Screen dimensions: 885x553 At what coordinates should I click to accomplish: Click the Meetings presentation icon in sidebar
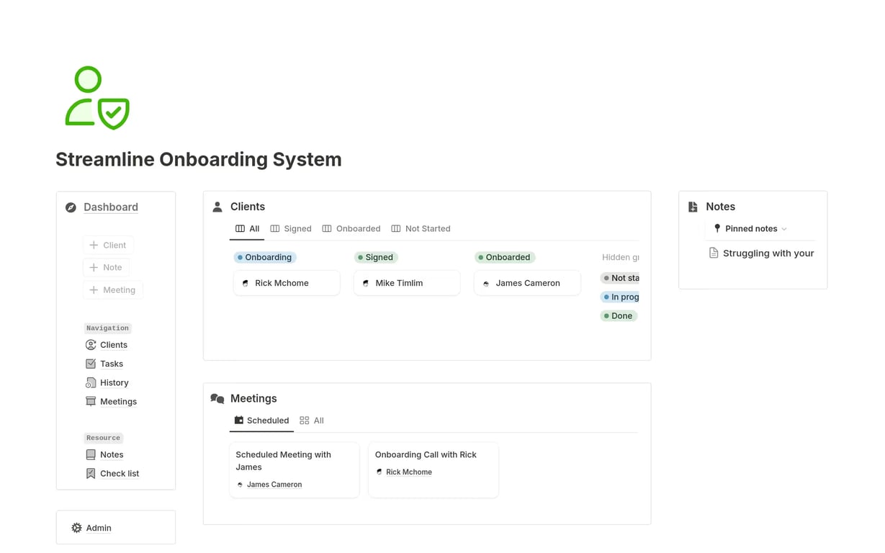coord(91,402)
